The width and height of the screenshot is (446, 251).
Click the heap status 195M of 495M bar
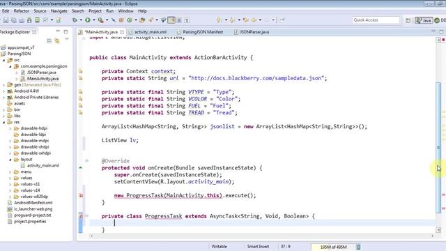coord(333,247)
